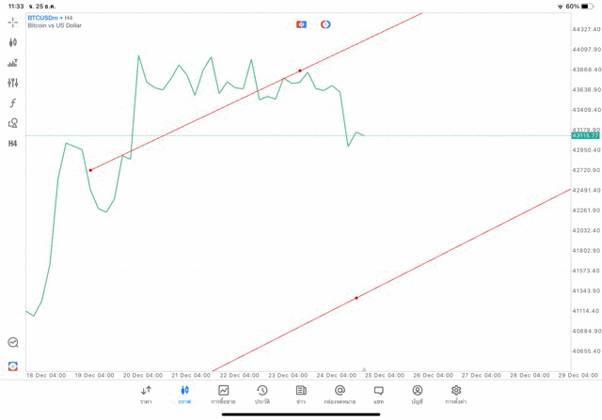Open the settings gear tab
This screenshot has width=602, height=420.
click(x=456, y=394)
